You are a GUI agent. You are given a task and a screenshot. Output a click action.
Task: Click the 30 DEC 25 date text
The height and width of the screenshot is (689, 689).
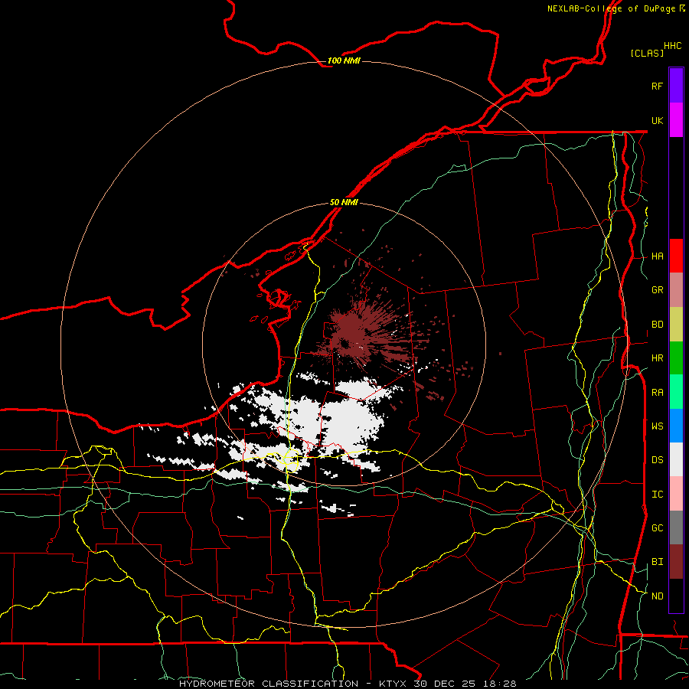tap(445, 684)
